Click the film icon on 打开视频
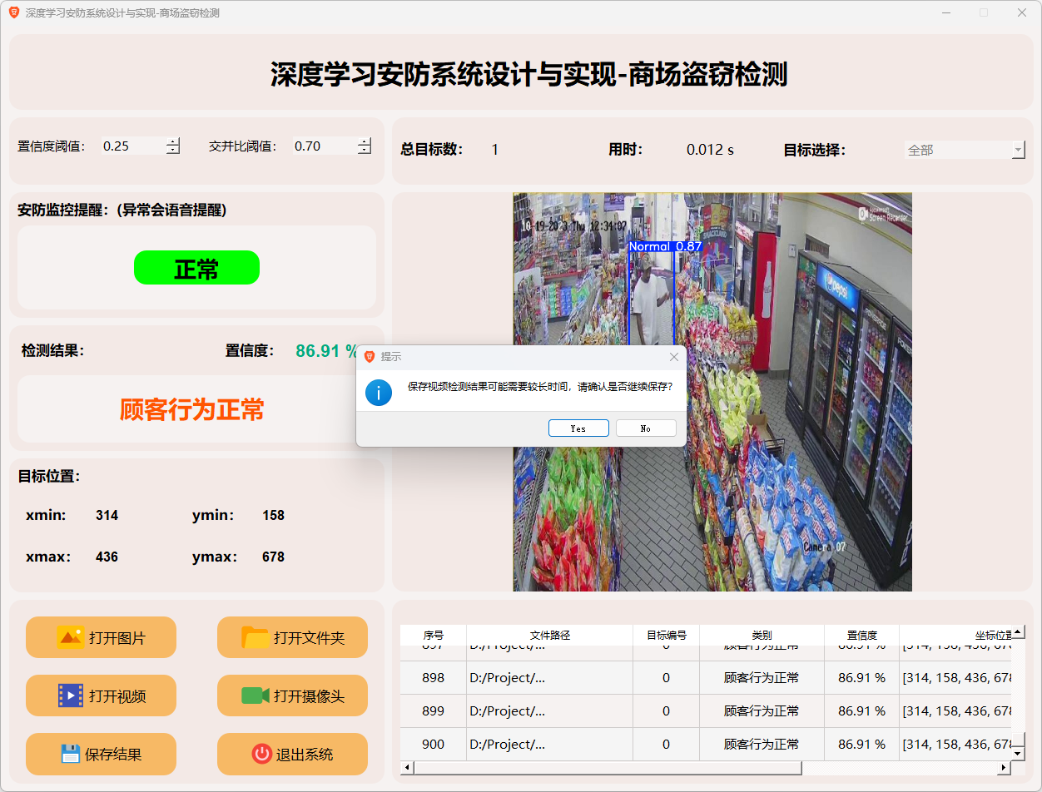Screen dimensions: 1042x792 click(70, 695)
